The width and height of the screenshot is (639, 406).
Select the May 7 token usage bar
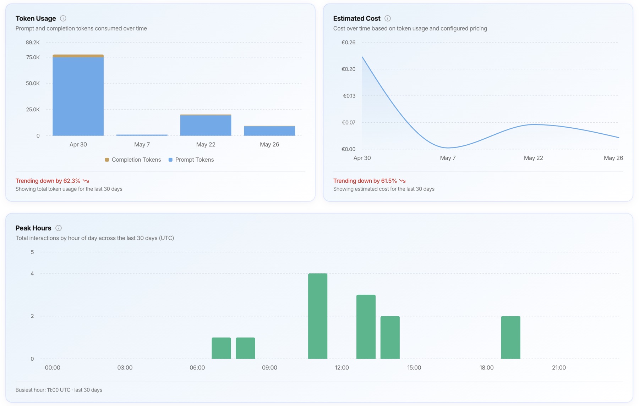pyautogui.click(x=142, y=135)
